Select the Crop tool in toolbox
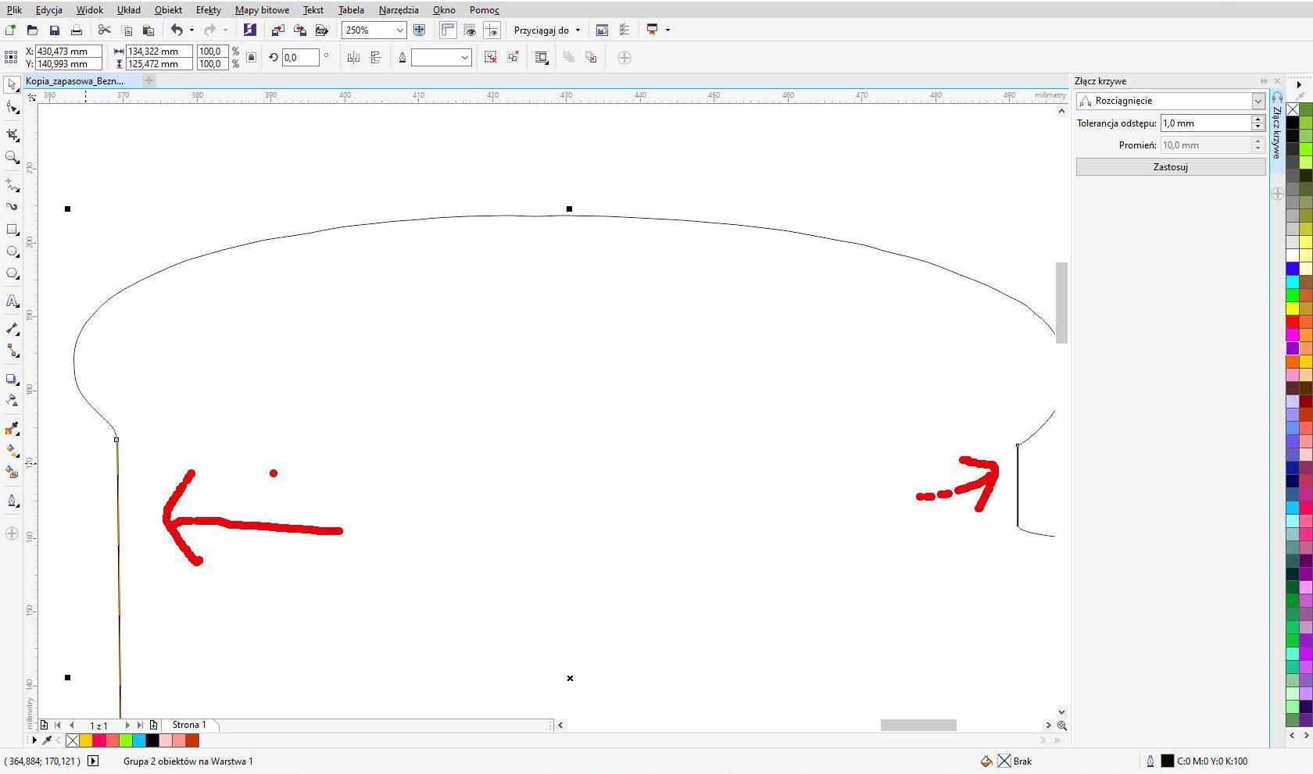 (x=12, y=134)
